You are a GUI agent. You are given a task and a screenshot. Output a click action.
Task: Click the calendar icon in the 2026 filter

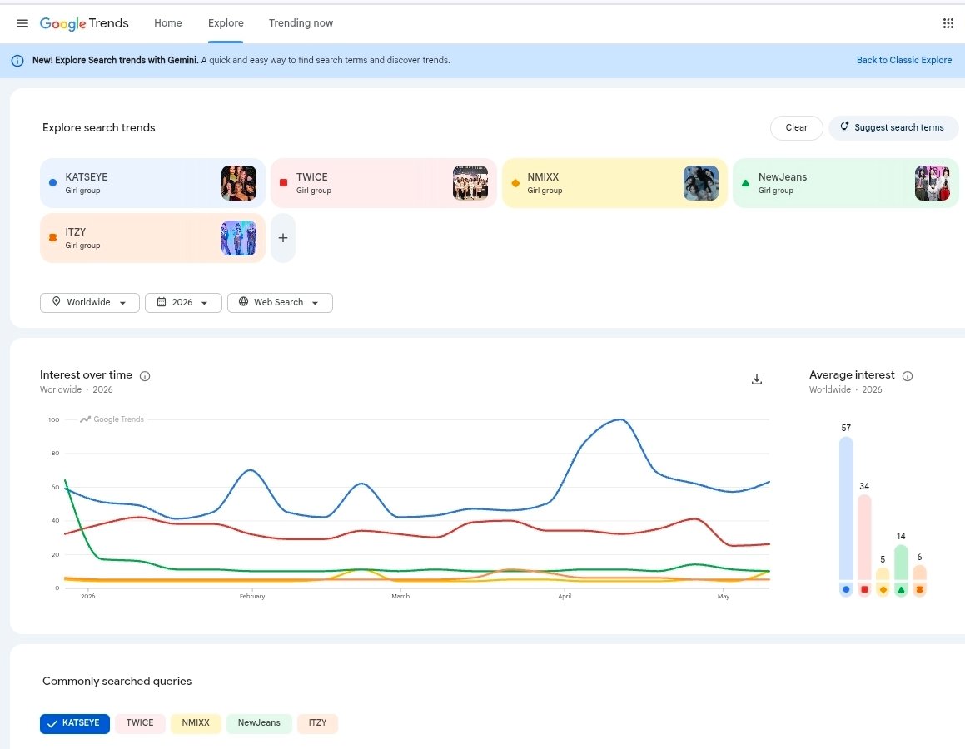pyautogui.click(x=162, y=302)
